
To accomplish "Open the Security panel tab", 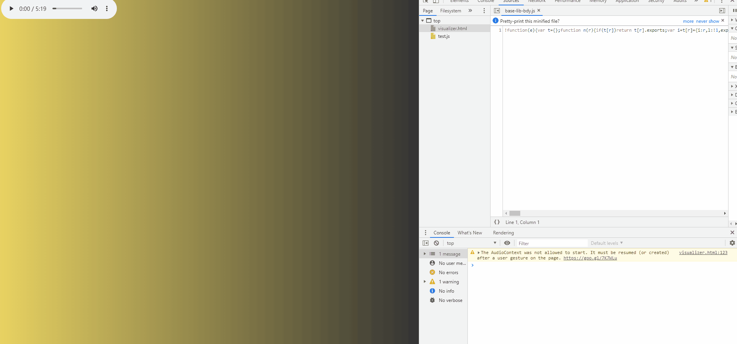I will (656, 1).
